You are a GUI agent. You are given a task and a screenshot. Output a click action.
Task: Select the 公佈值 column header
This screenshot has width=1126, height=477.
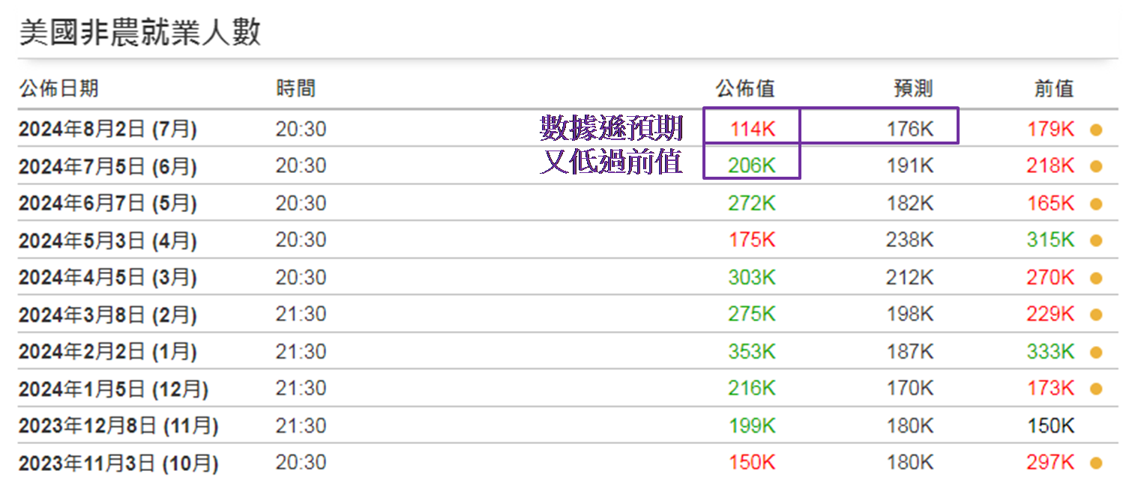tap(744, 89)
